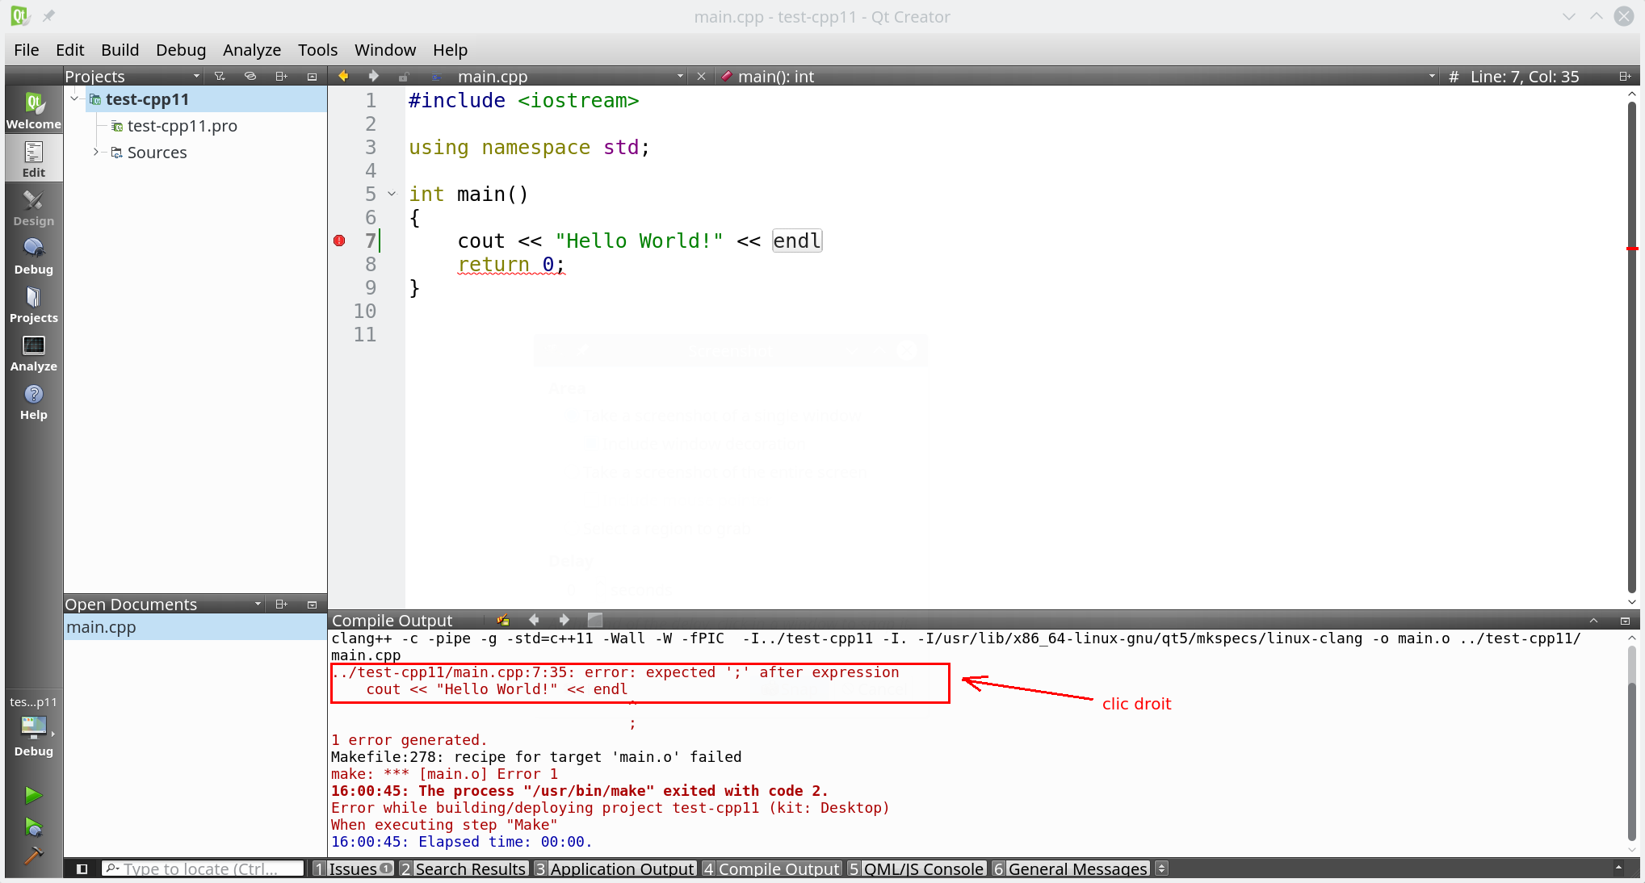This screenshot has width=1645, height=883.
Task: Open Analyze mode in sidebar
Action: coord(34,353)
